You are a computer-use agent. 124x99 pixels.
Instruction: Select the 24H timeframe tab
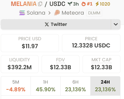[105, 86]
